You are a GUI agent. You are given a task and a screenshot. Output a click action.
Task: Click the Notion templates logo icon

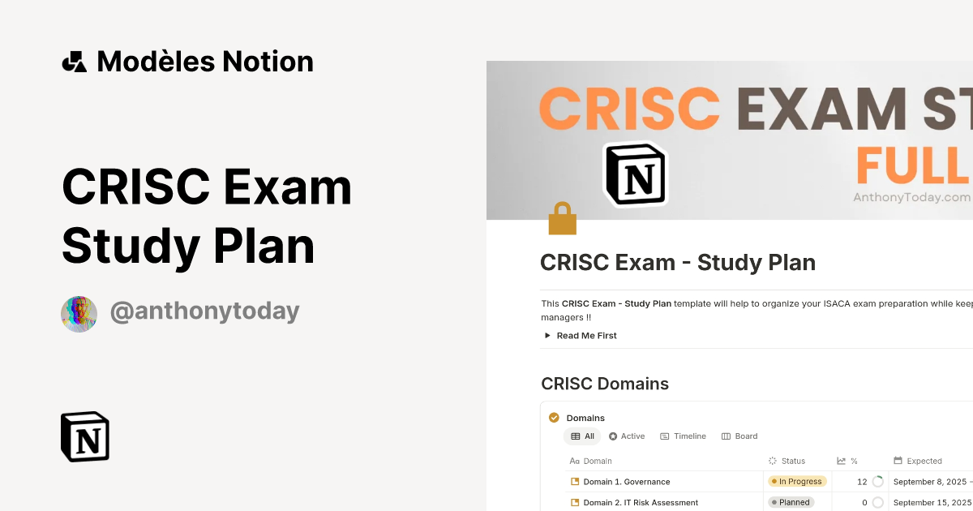pyautogui.click(x=74, y=62)
